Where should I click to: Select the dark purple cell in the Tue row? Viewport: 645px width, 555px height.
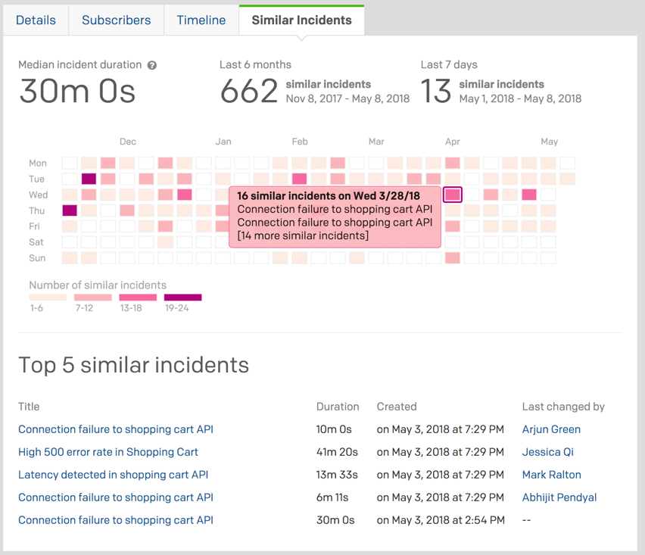(x=89, y=179)
